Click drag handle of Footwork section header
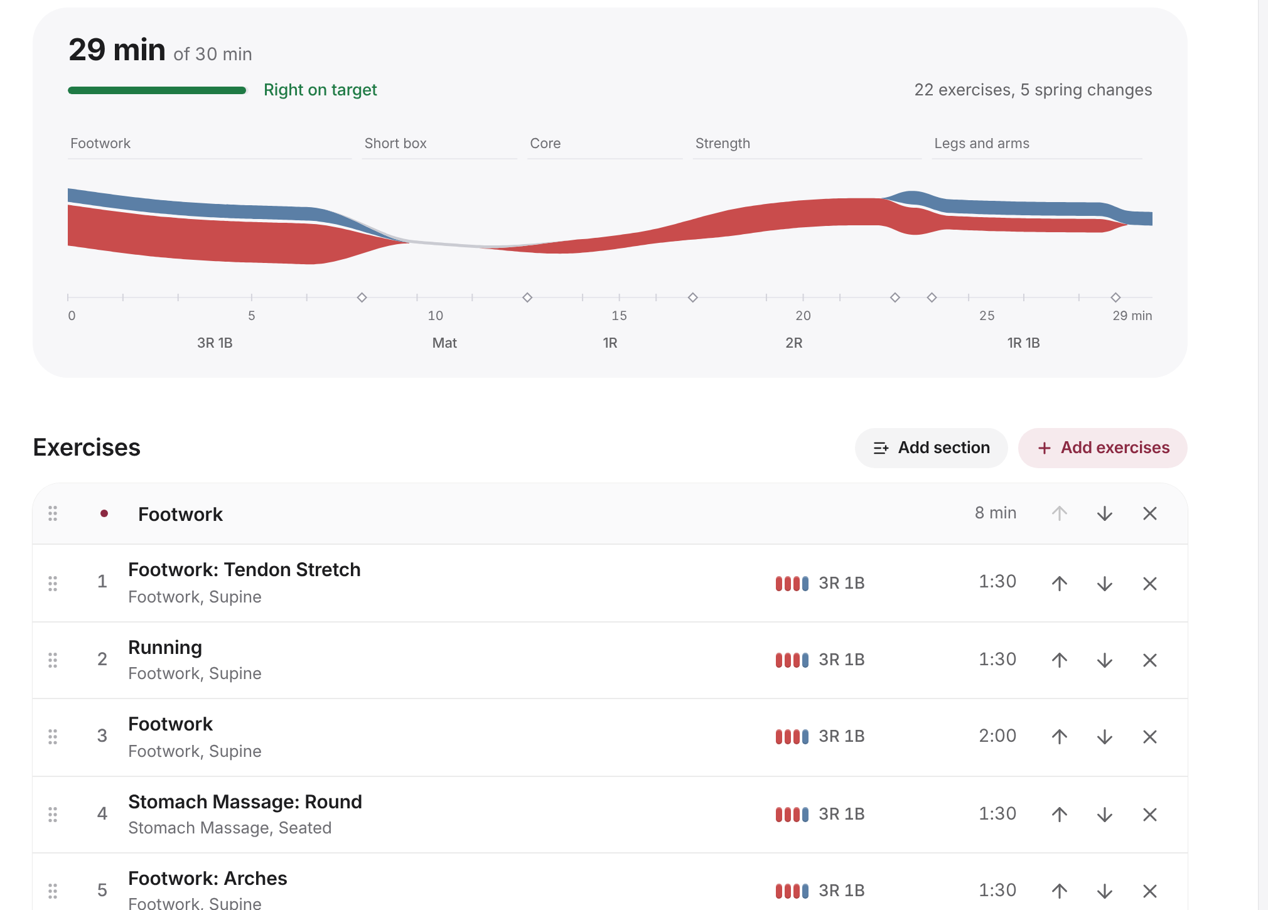Screen dimensions: 1268x910 point(53,513)
